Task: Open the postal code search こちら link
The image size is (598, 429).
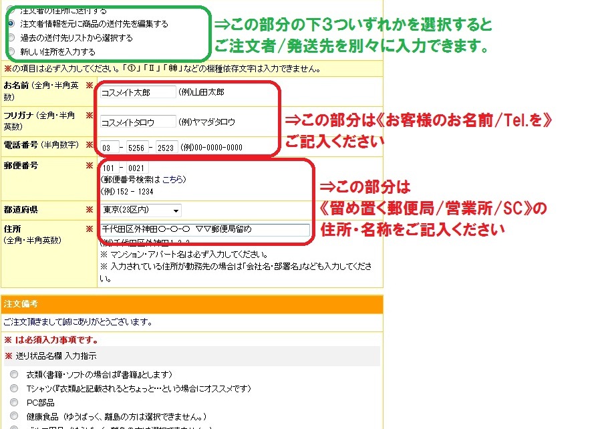Action: pyautogui.click(x=172, y=180)
